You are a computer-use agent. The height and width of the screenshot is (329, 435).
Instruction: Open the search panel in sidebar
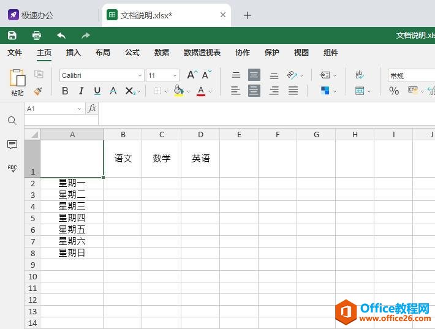pos(12,121)
